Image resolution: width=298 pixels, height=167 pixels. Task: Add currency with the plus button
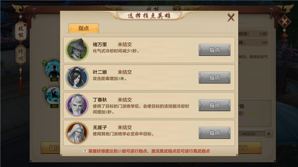[x=269, y=134]
